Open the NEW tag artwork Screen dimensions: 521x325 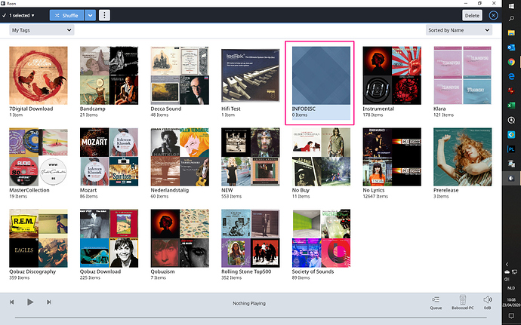[251, 157]
